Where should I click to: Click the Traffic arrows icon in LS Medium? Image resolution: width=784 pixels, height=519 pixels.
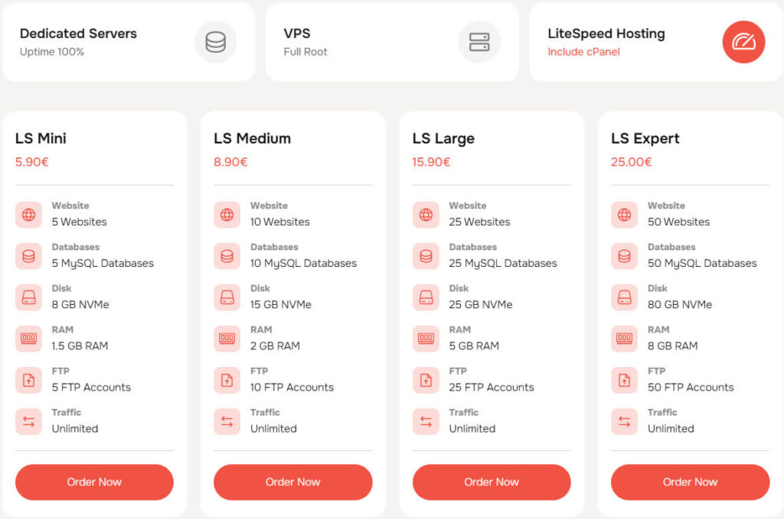point(227,421)
